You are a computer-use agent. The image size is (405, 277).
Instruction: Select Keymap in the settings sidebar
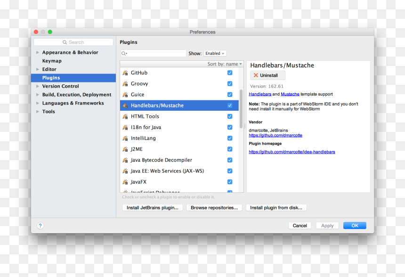(73, 61)
